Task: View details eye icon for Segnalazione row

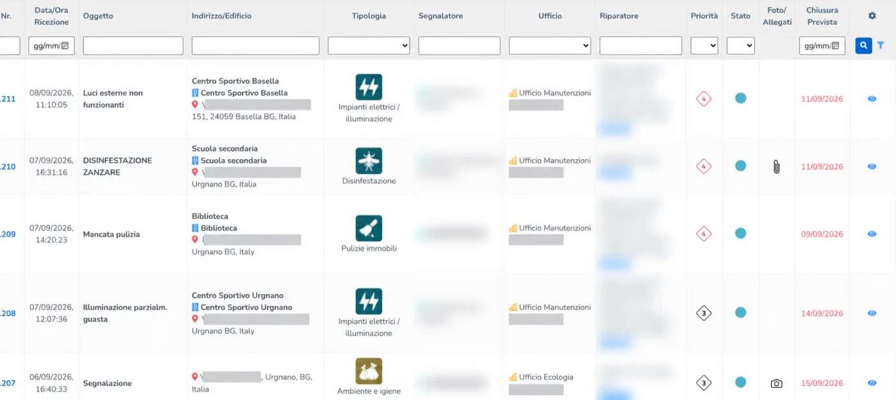Action: 872,383
